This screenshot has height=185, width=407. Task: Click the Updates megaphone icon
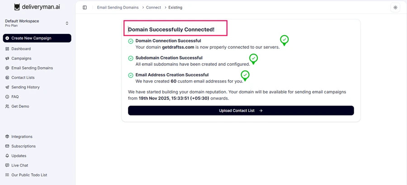pyautogui.click(x=7, y=156)
